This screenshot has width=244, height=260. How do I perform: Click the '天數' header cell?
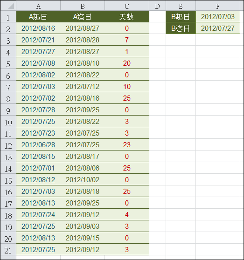point(127,17)
